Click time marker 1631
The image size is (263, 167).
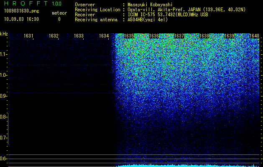(x=28, y=35)
